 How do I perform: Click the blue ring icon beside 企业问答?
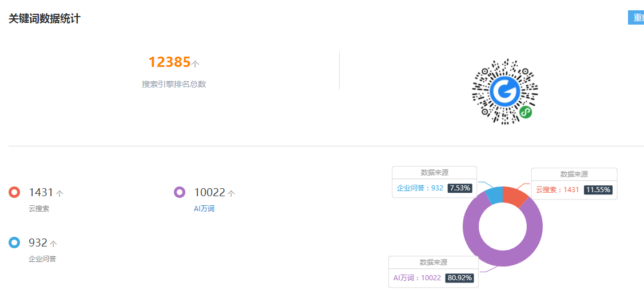[14, 243]
